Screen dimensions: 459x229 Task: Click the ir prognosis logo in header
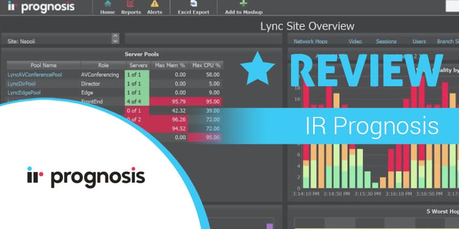(x=41, y=6)
